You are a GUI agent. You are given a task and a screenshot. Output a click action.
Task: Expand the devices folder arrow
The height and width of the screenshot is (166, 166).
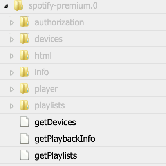click(x=12, y=40)
